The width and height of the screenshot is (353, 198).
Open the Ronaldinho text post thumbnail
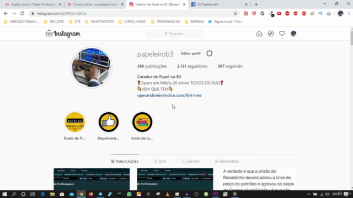258,179
